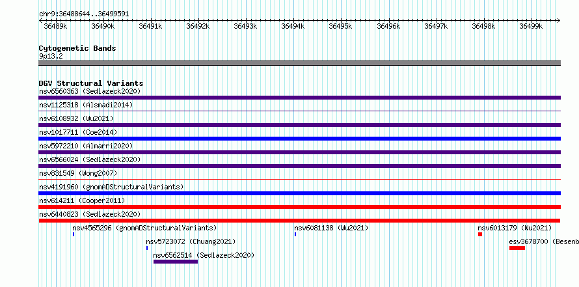
Task: Select the short purple nsv6562514 bar
Action: click(x=176, y=262)
